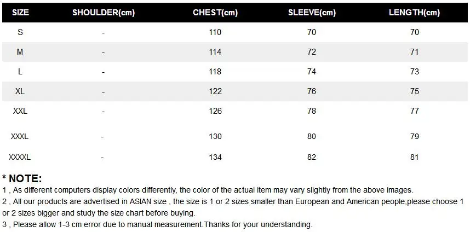Select the S size row label
The height and width of the screenshot is (232, 470).
[20, 32]
